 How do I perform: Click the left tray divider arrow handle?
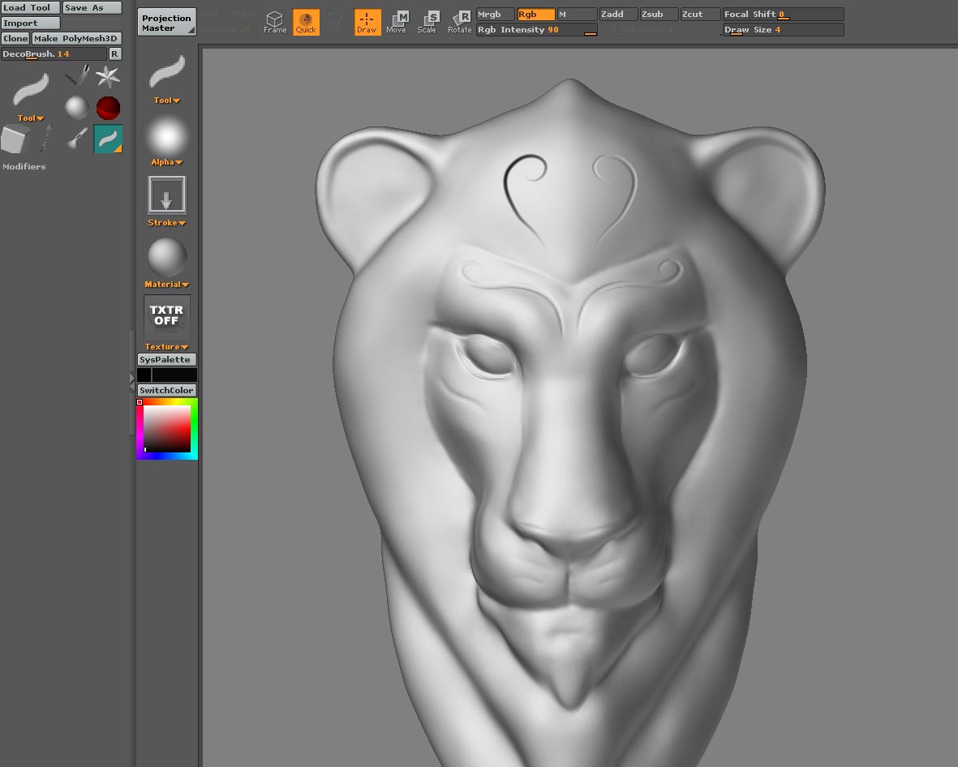[132, 382]
